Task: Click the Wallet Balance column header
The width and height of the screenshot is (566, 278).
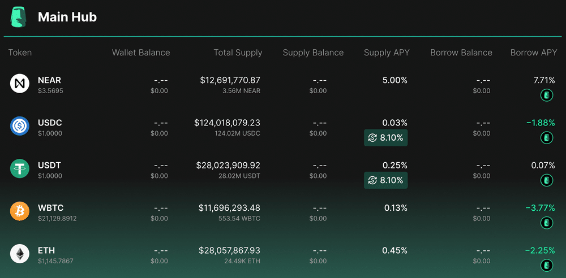Action: pyautogui.click(x=141, y=53)
